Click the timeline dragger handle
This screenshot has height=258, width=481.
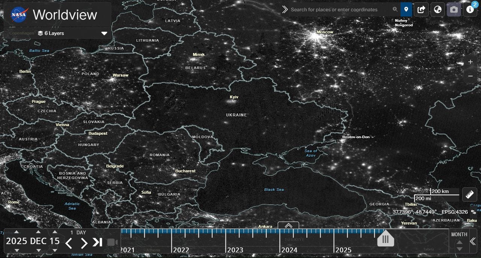pos(386,239)
